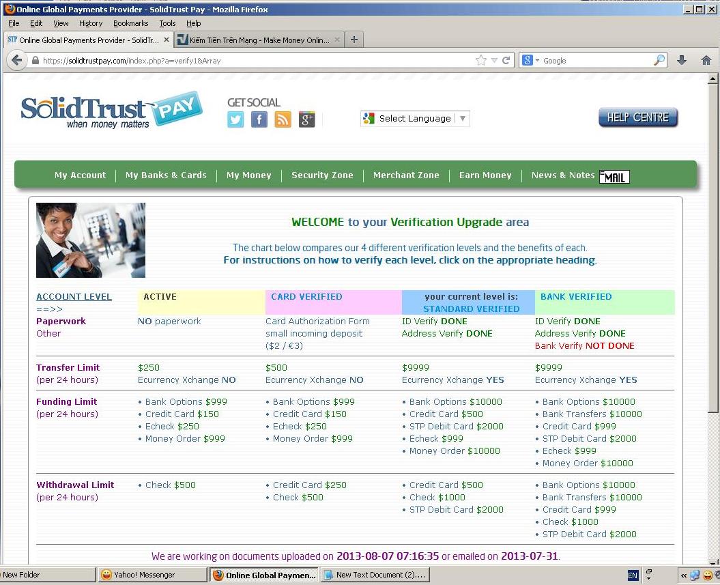Click the search magnifier icon
This screenshot has width=720, height=585.
659,60
